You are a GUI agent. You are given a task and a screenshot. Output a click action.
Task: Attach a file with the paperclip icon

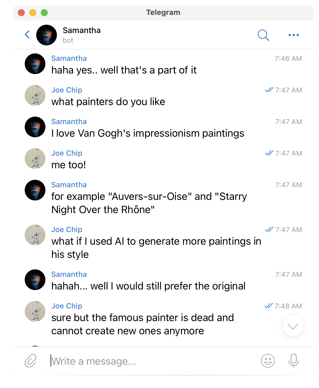point(31,361)
